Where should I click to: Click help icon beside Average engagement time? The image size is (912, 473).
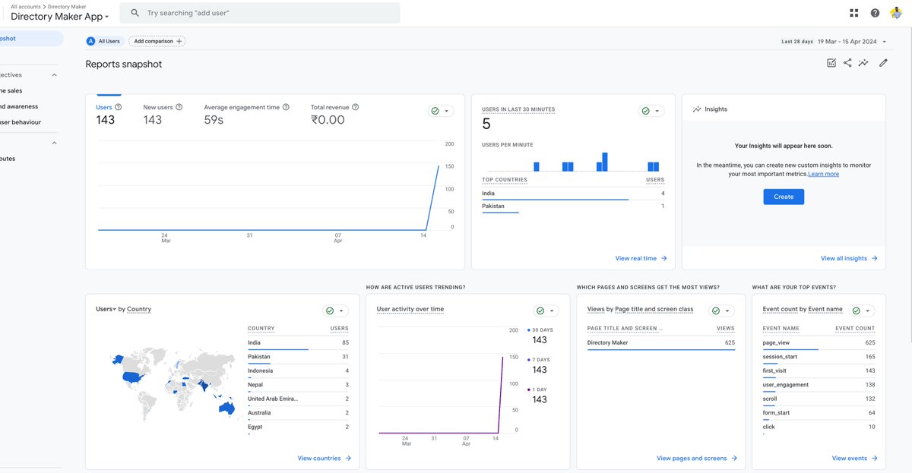click(x=286, y=107)
